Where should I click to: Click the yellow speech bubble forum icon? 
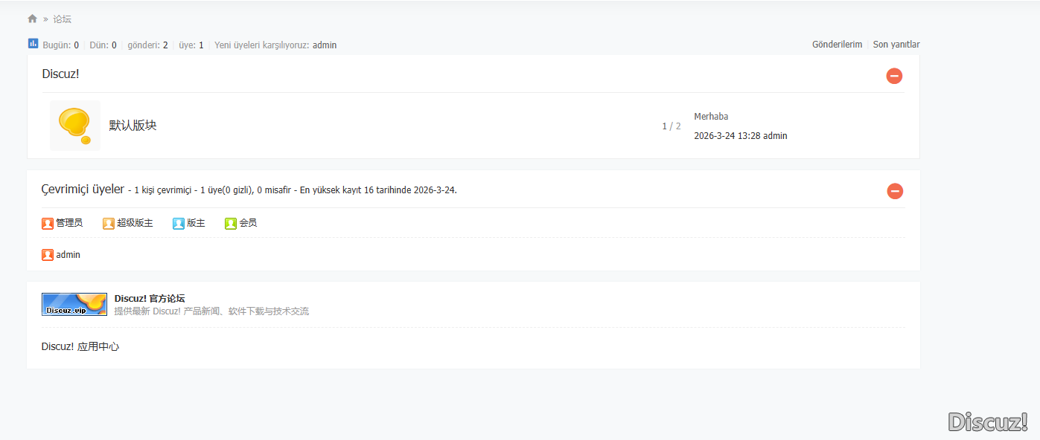(x=74, y=126)
